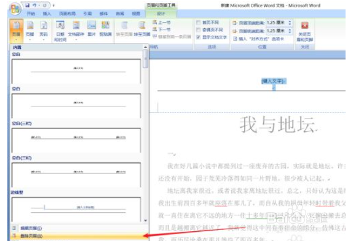Switch to the 页面布局 (Page Layout) tab

(67, 14)
